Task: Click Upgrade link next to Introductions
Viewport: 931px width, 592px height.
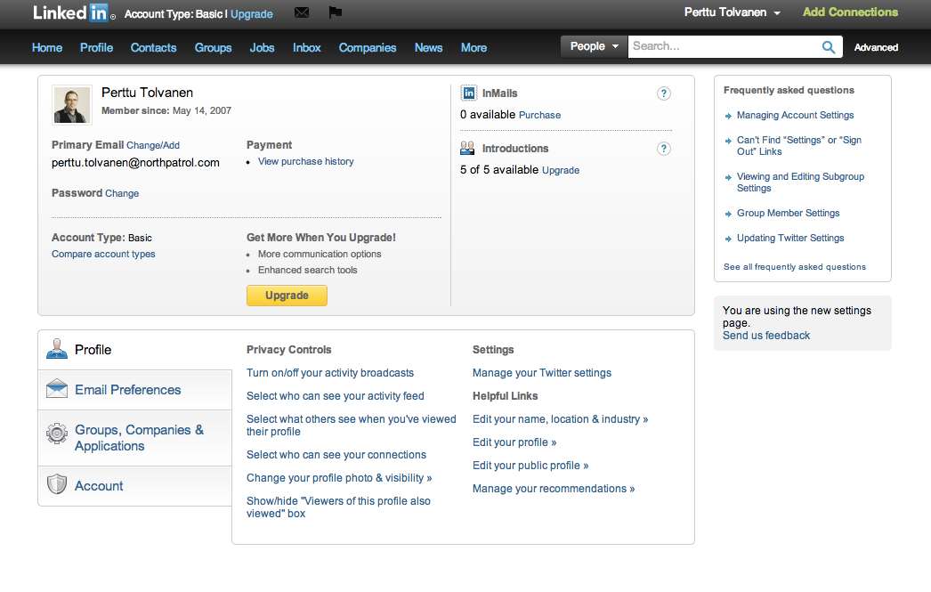Action: point(561,170)
